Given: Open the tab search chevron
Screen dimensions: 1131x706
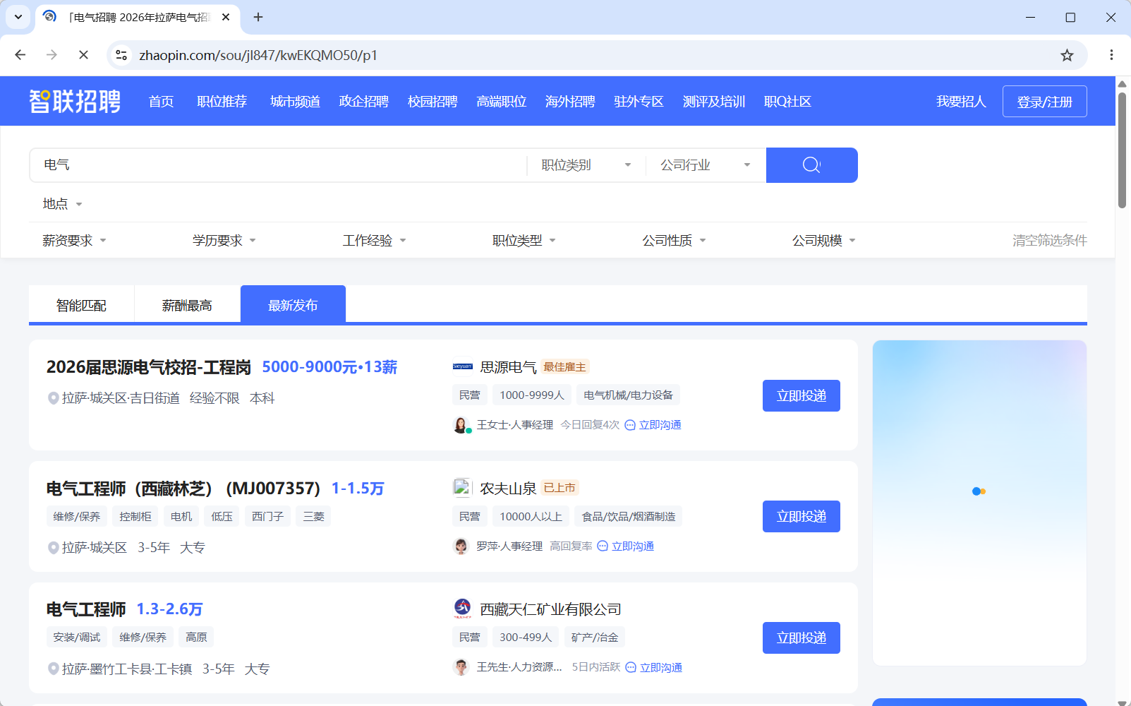Looking at the screenshot, I should 18,17.
